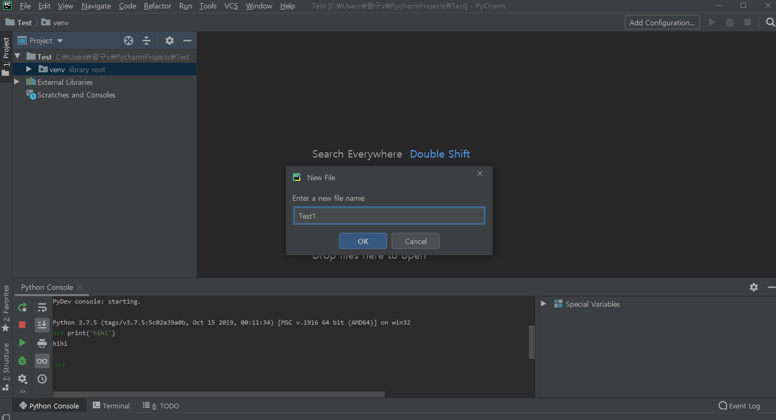Screen dimensions: 776x420
Task: Toggle the 1: Project side tab
Action: click(6, 56)
